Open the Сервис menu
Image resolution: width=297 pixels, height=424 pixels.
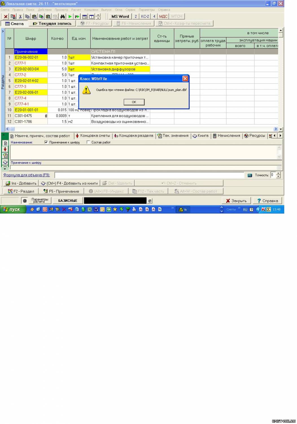130,10
